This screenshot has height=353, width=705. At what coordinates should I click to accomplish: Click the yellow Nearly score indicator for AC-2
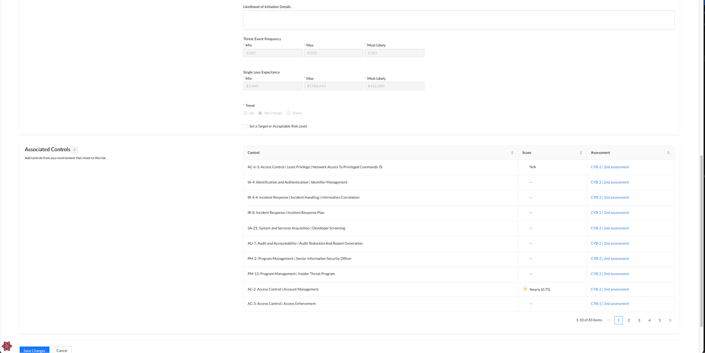[525, 289]
